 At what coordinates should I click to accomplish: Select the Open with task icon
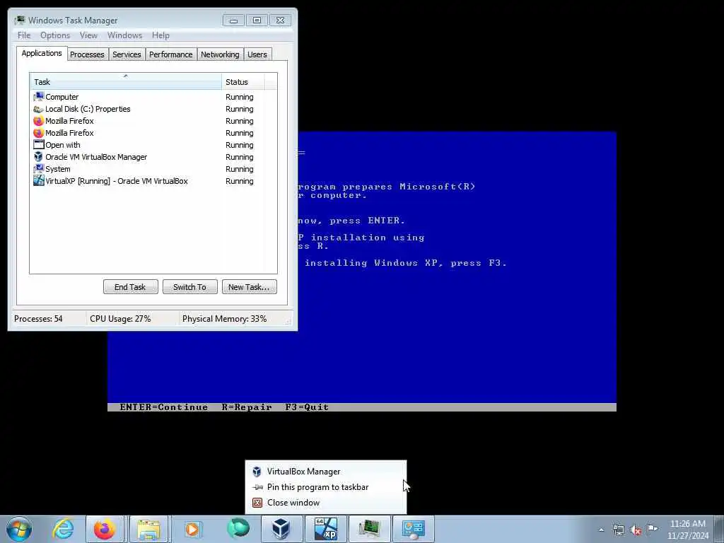point(38,145)
